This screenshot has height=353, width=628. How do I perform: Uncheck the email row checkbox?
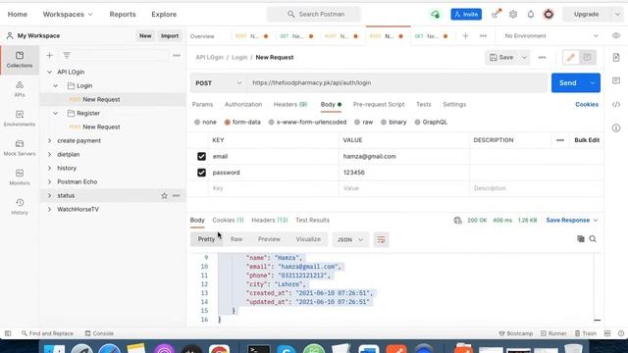(x=201, y=157)
